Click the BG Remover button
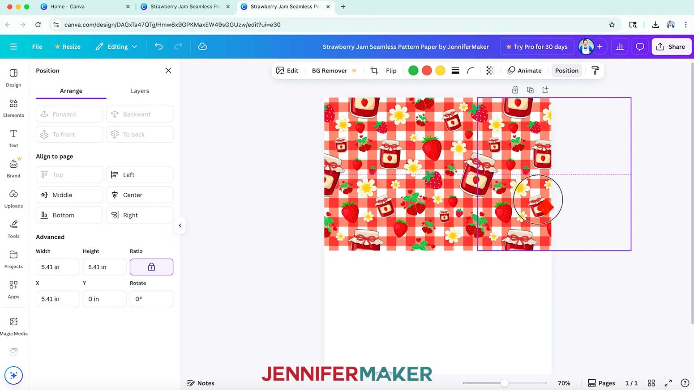This screenshot has height=390, width=694. (x=334, y=71)
